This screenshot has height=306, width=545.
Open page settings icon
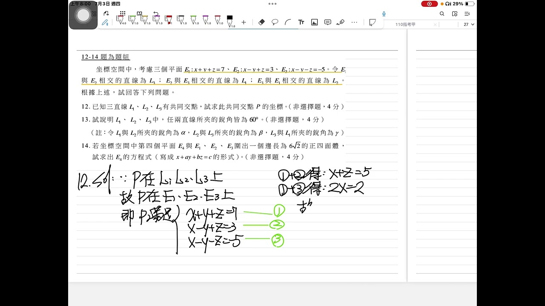[455, 14]
